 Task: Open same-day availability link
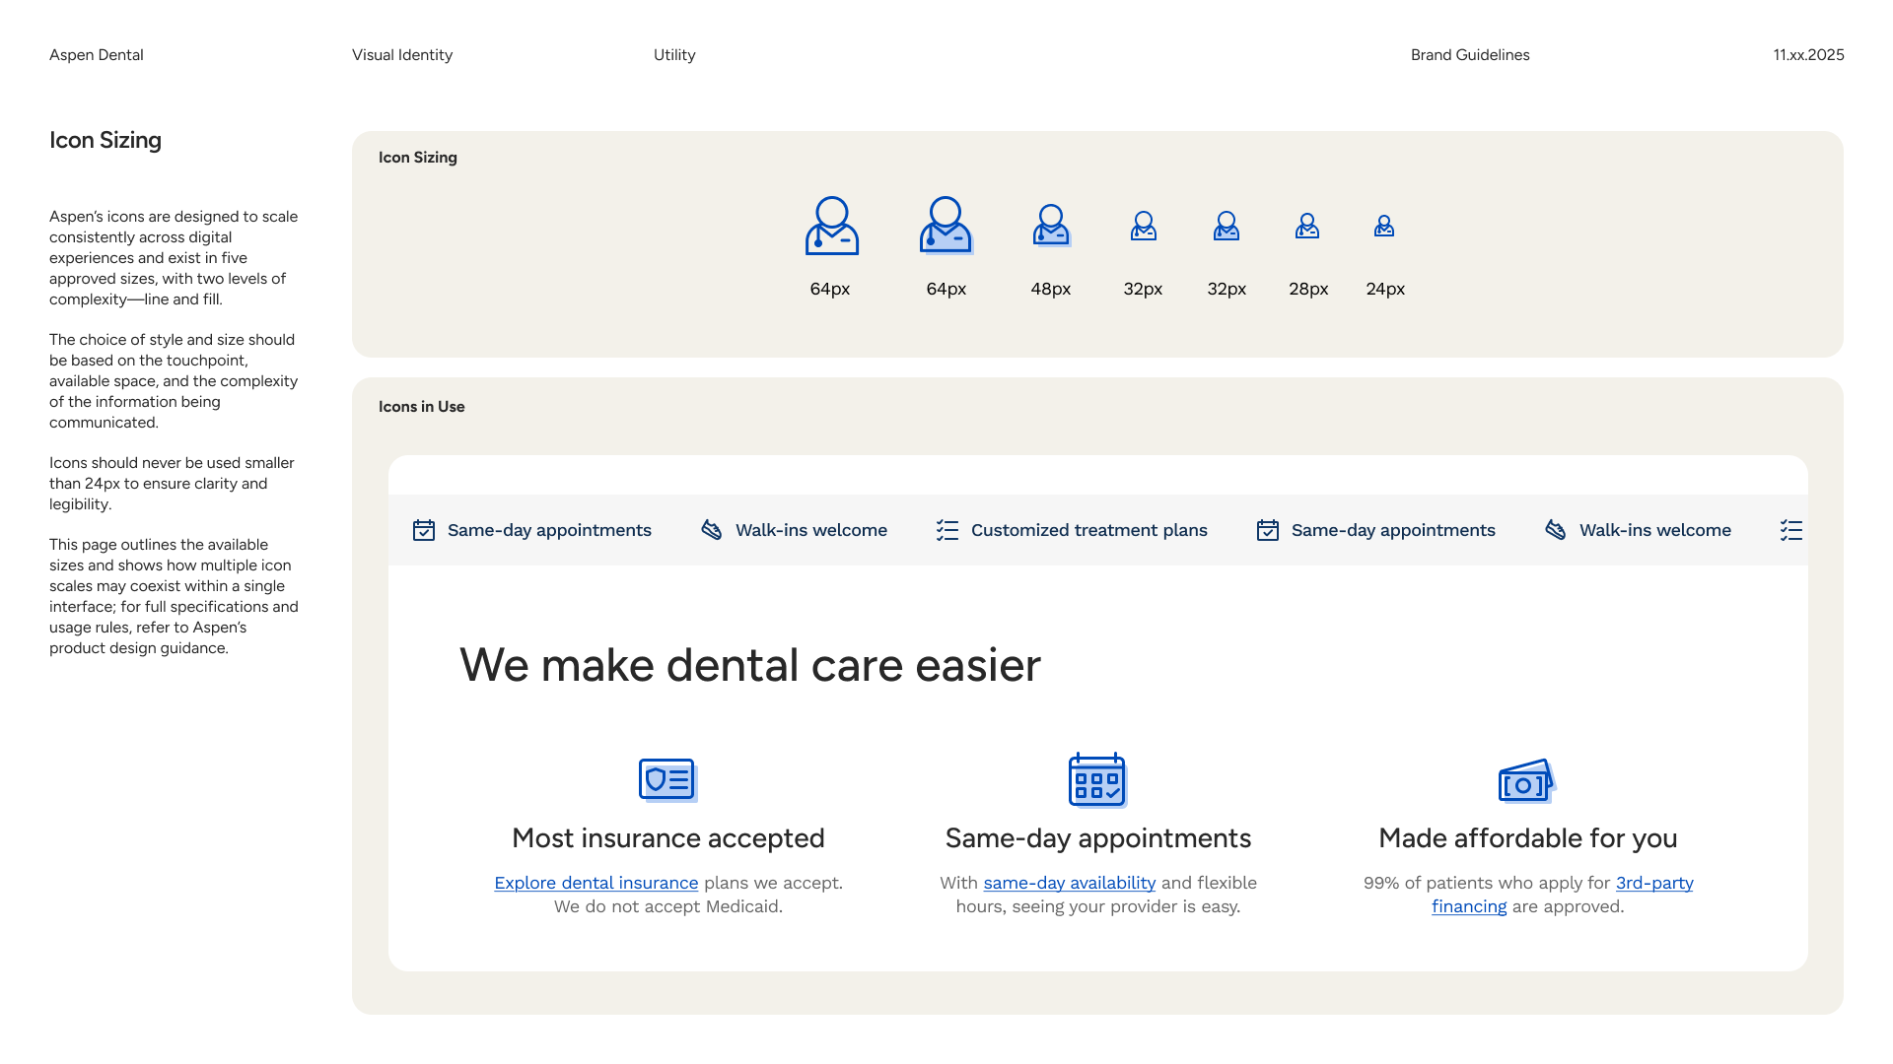[1069, 883]
